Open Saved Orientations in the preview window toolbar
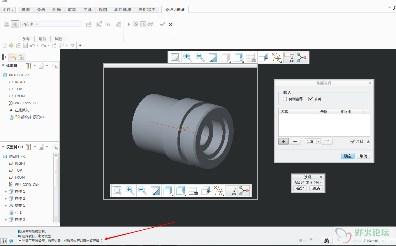Image resolution: width=396 pixels, height=246 pixels. point(181,191)
